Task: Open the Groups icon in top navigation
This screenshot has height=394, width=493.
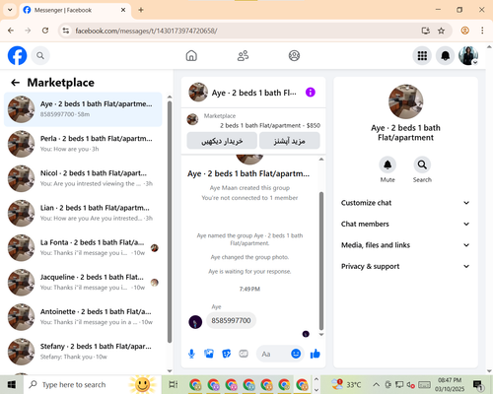Action: (294, 55)
